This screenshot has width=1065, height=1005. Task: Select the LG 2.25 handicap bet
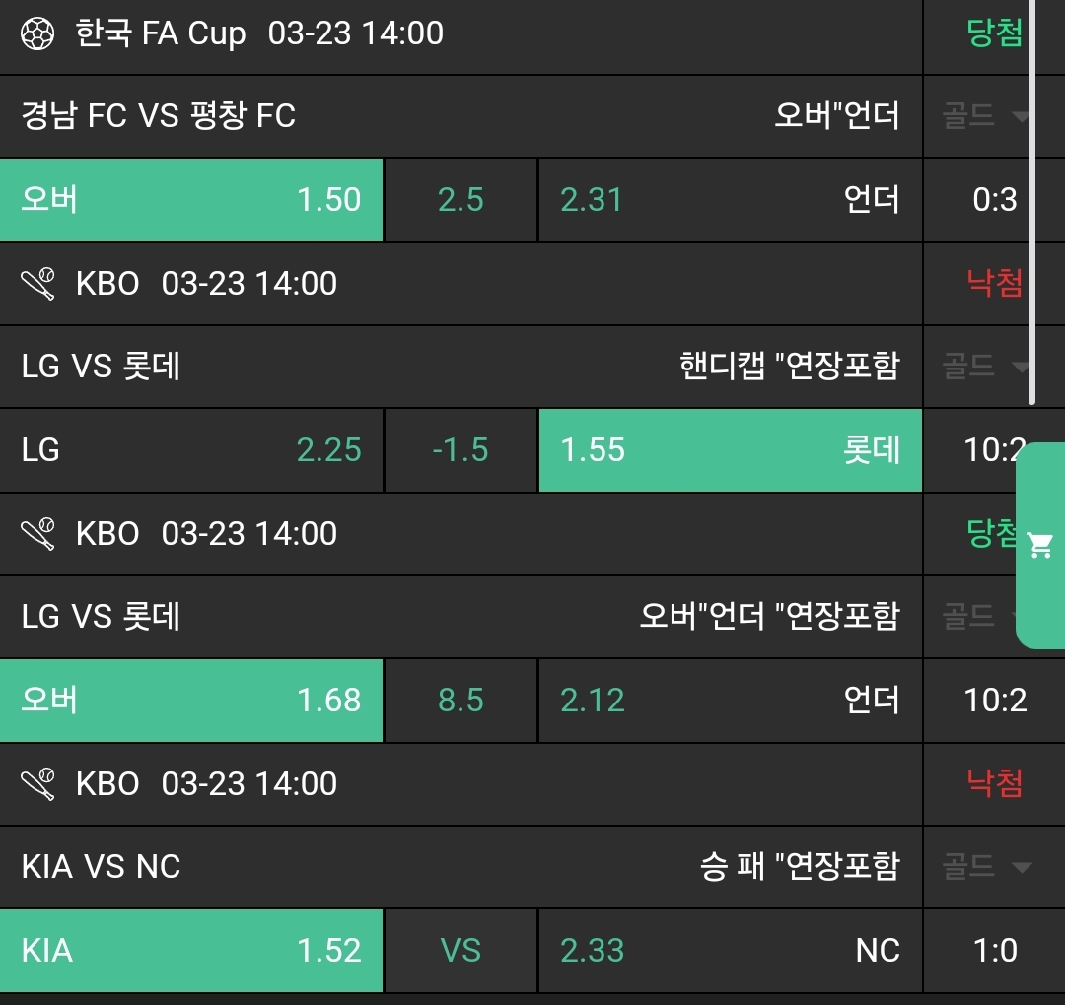(191, 450)
